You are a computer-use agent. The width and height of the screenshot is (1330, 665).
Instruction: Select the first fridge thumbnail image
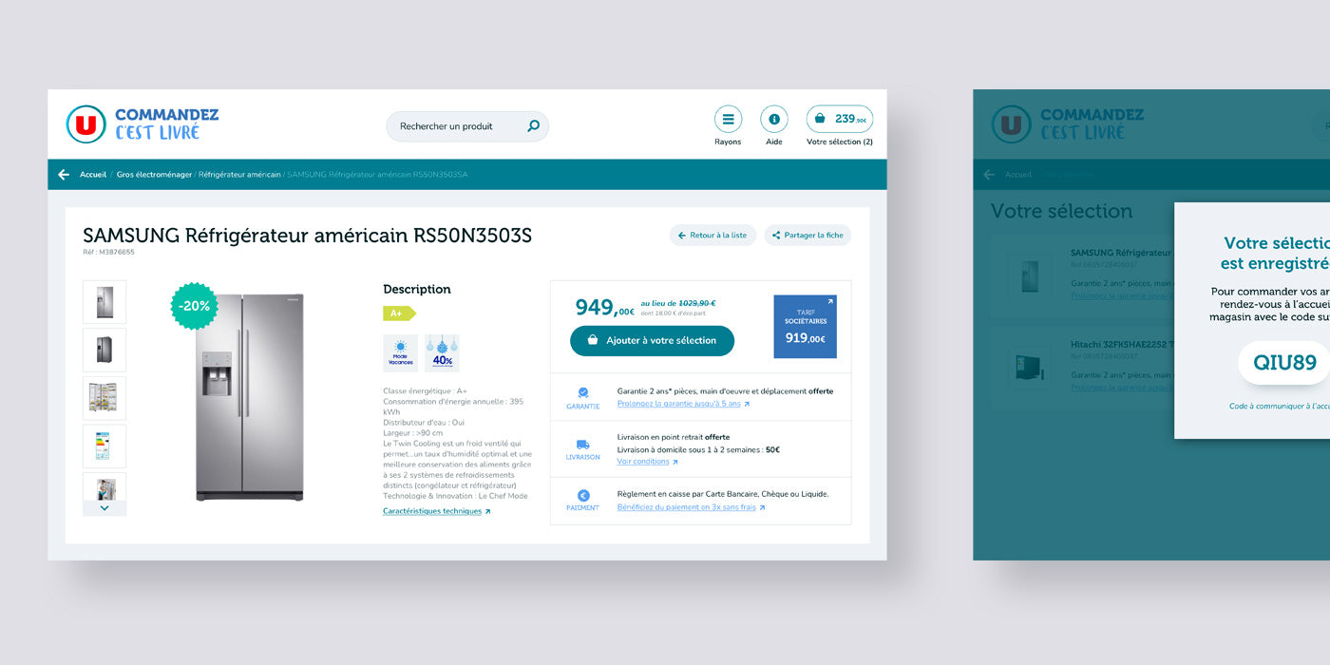pyautogui.click(x=104, y=302)
